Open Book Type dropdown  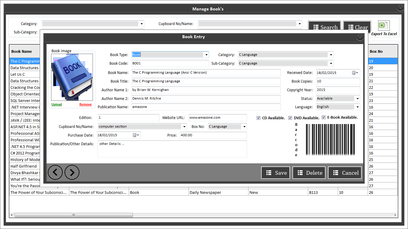click(206, 55)
